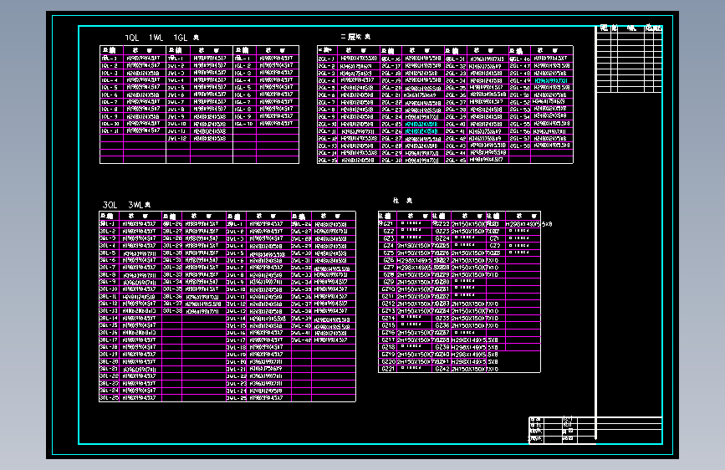The image size is (725, 470).
Task: Click the '2GL-36' beam label
Action: 456,95
